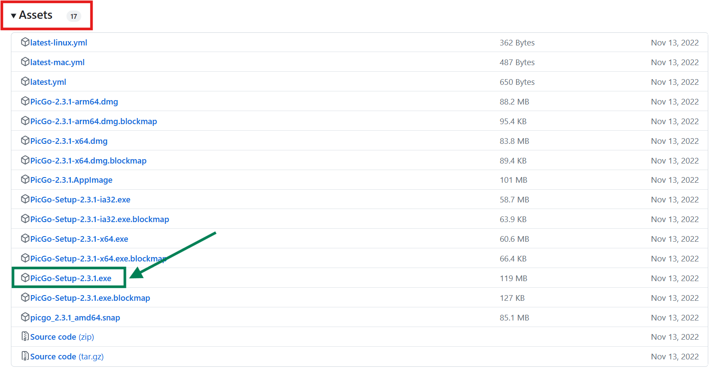Click the package icon beside PicGo-2.3.1-x64.dmg.blockmap
710x369 pixels.
coord(25,160)
